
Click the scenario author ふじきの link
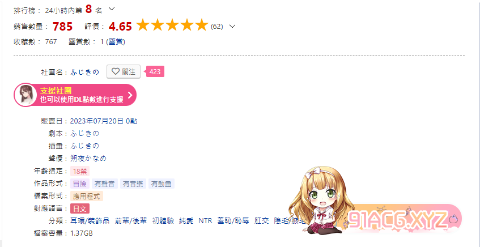coord(85,134)
